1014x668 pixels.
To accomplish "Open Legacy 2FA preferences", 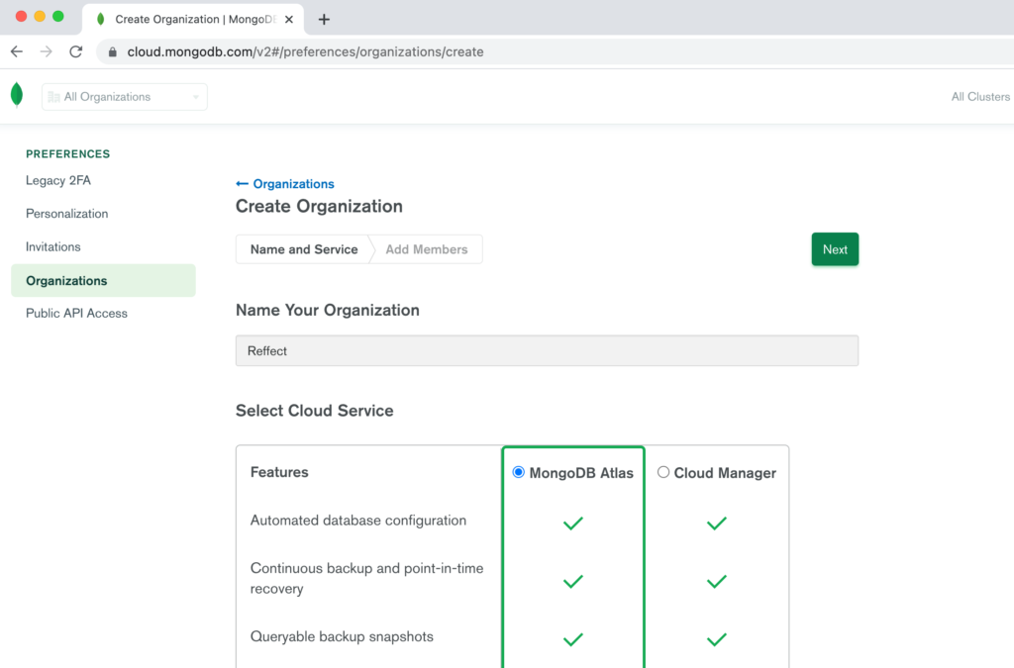I will click(x=58, y=180).
